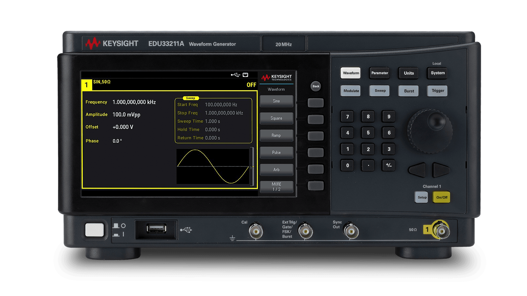Click the yellow channel 1 tab
The width and height of the screenshot is (527, 296).
tap(87, 85)
